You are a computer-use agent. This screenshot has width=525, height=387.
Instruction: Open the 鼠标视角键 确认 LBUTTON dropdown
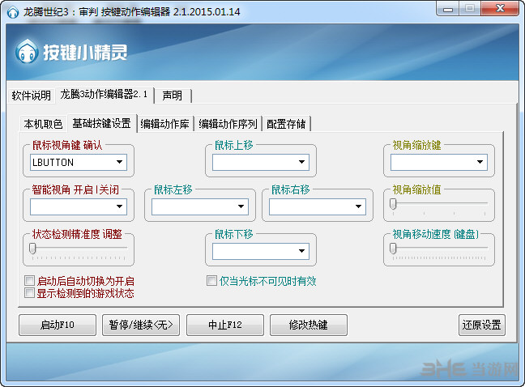(x=79, y=162)
